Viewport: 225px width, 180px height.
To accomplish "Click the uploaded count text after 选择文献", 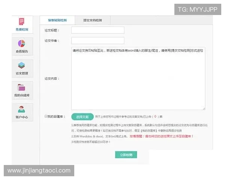I will tap(129, 117).
